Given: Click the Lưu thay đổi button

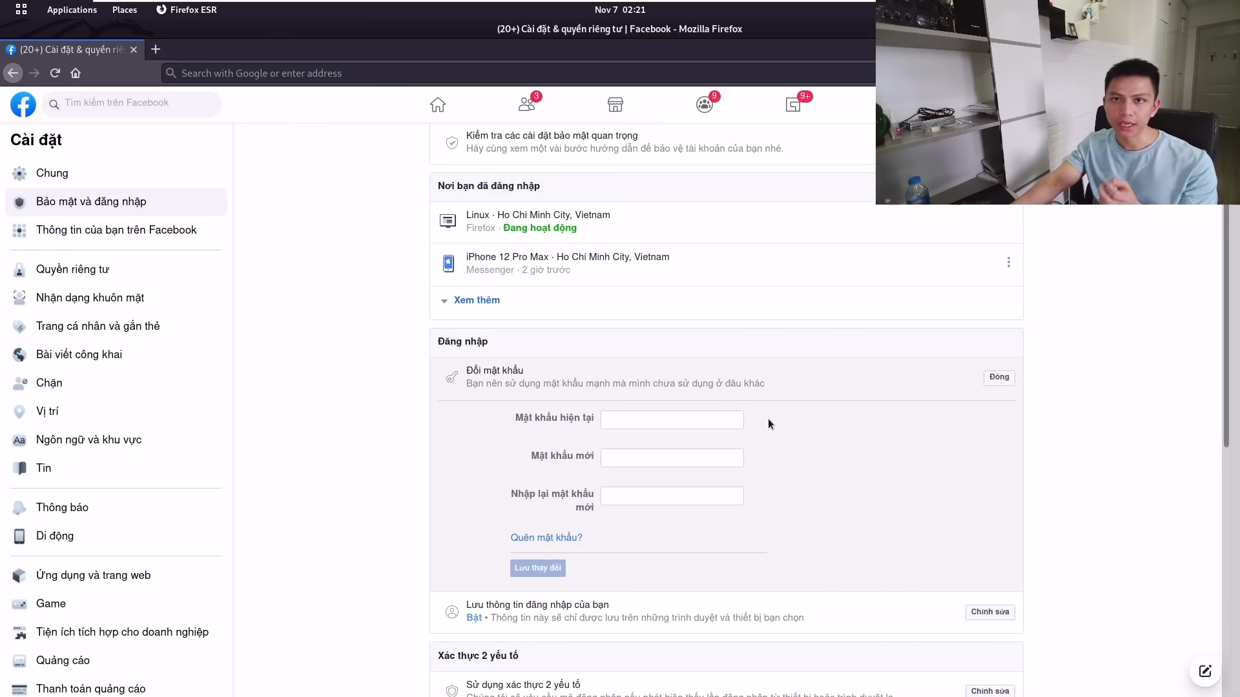Looking at the screenshot, I should (x=538, y=568).
